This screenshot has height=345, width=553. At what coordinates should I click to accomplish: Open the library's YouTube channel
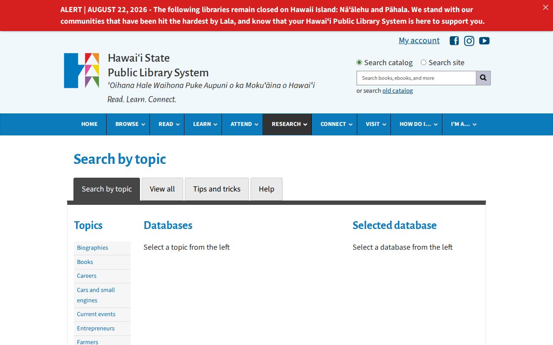484,41
